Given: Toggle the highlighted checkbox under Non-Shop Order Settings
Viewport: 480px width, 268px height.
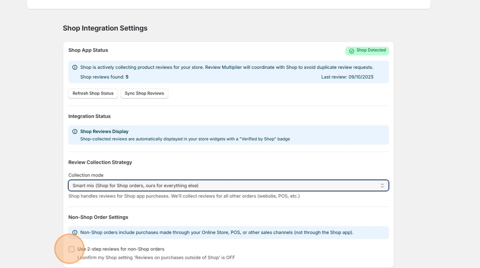Looking at the screenshot, I should 71,248.
